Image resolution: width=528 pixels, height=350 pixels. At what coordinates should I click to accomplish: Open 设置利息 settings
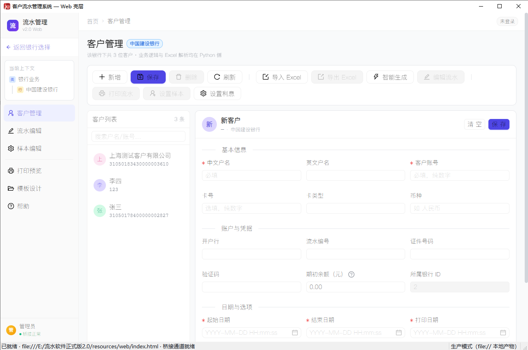pos(217,93)
